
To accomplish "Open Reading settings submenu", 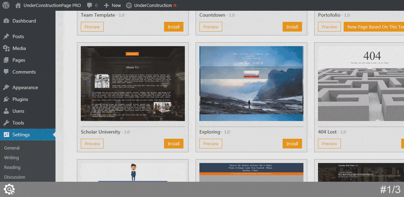I will pyautogui.click(x=12, y=167).
